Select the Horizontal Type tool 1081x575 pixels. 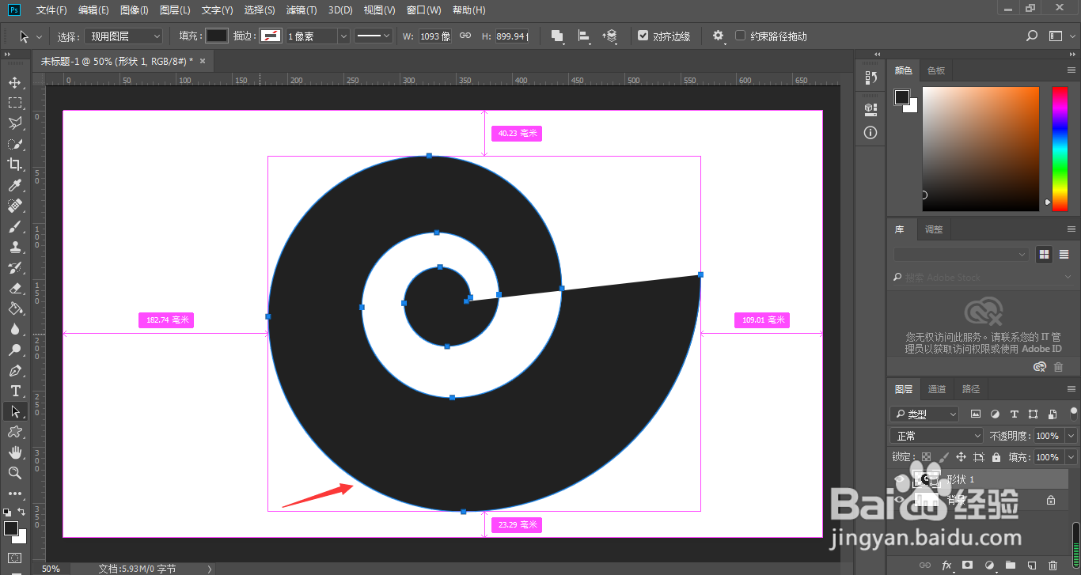pos(14,391)
